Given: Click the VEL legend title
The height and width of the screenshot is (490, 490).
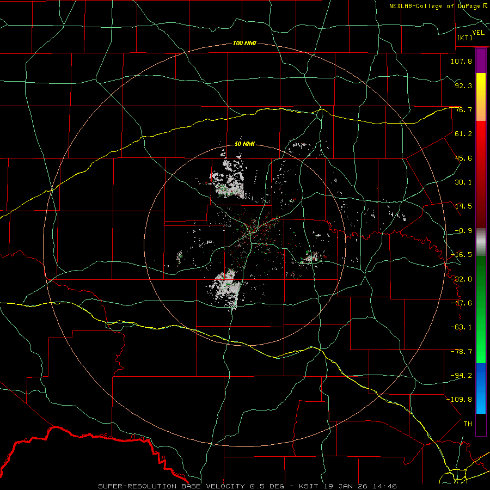Looking at the screenshot, I should [x=478, y=33].
